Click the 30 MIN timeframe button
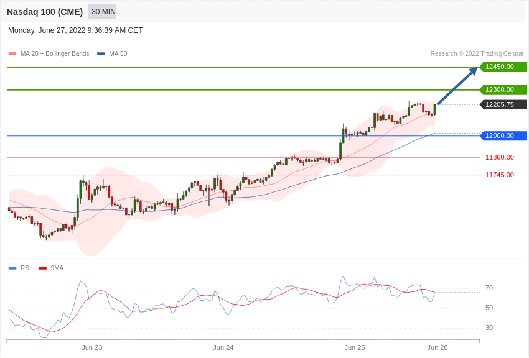This screenshot has height=358, width=529. [102, 12]
